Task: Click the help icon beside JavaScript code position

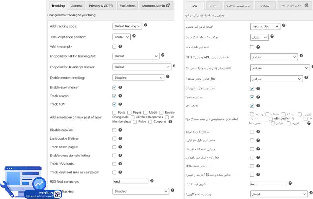Action: click(134, 36)
